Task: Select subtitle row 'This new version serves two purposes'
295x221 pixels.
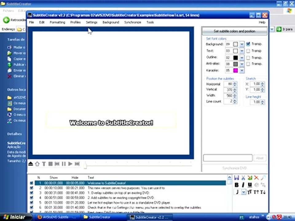Action: point(130,188)
